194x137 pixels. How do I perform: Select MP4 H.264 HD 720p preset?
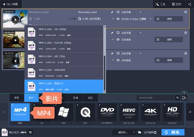click(x=64, y=59)
